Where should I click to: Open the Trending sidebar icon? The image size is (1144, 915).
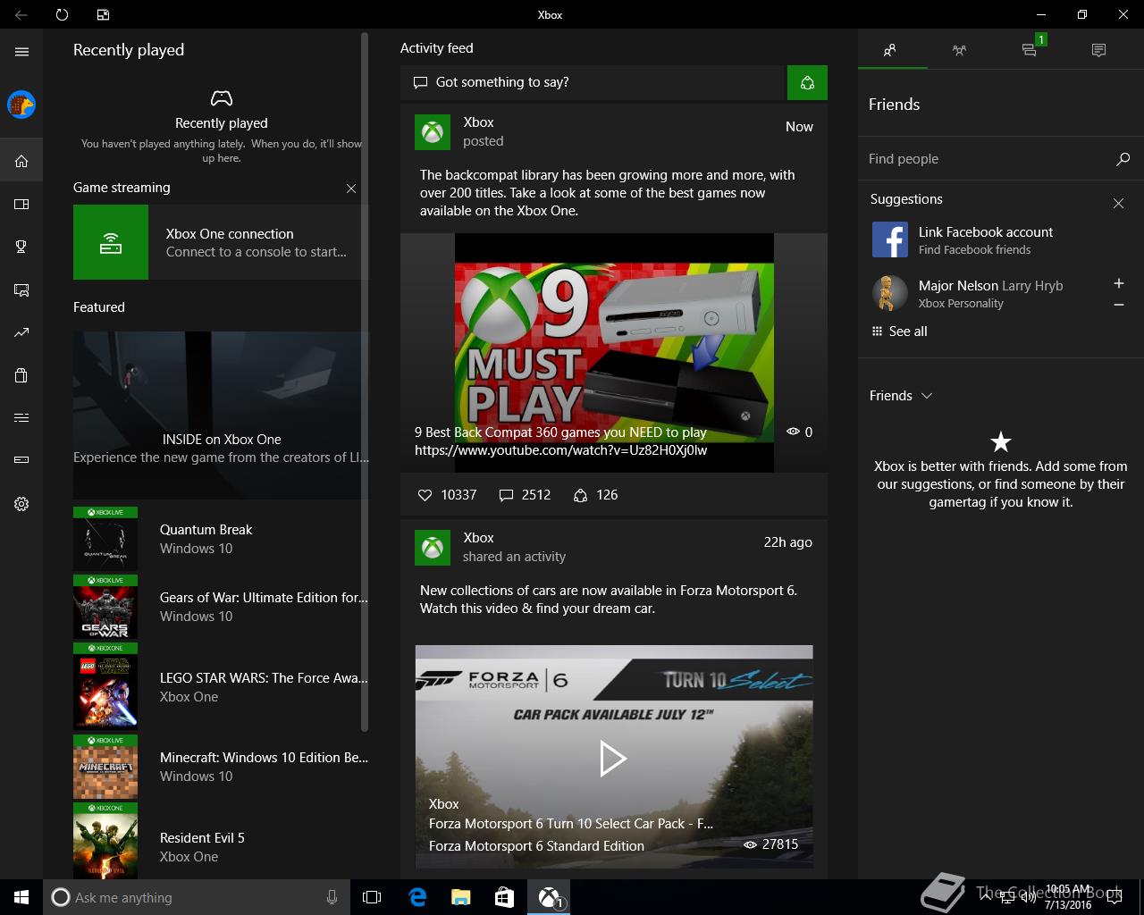21,332
